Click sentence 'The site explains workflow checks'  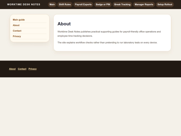click(x=107, y=43)
